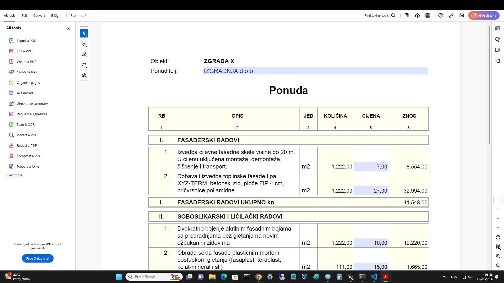The width and height of the screenshot is (504, 283).
Task: Open Protect a PDF tool
Action: [x=27, y=135]
